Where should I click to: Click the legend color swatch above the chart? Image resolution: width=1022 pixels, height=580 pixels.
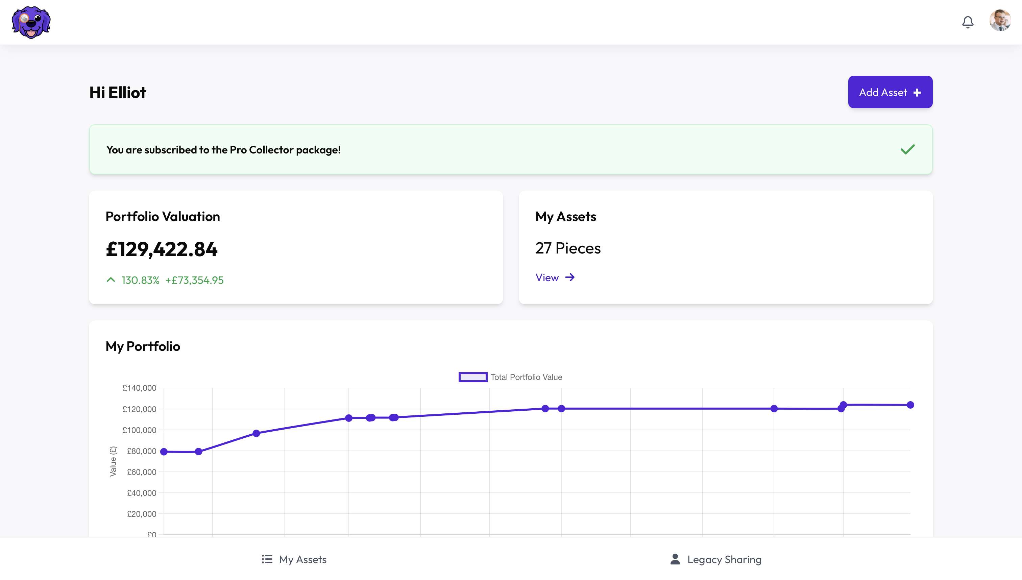click(473, 377)
